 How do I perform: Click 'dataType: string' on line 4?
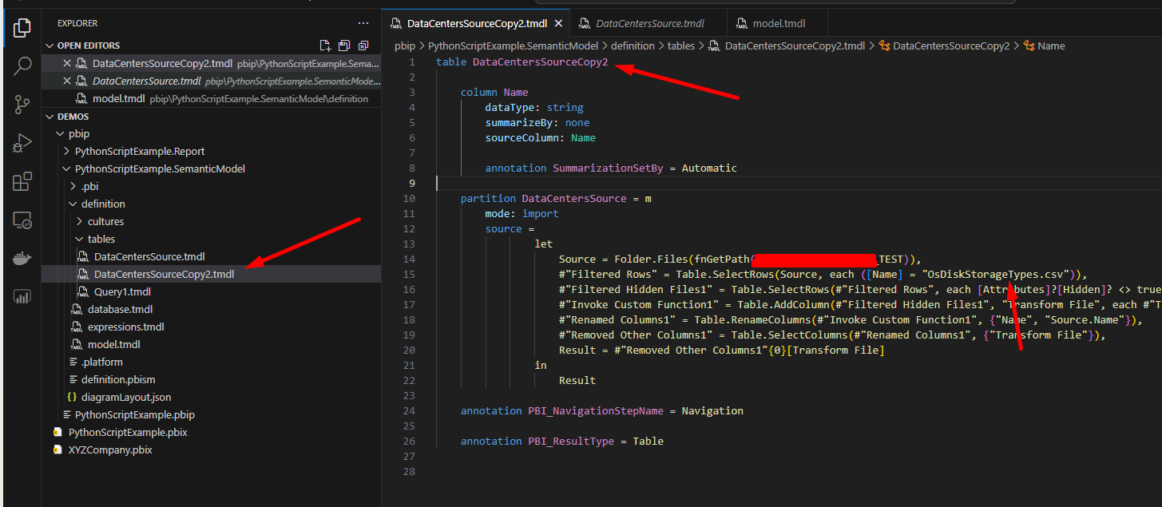(x=534, y=107)
